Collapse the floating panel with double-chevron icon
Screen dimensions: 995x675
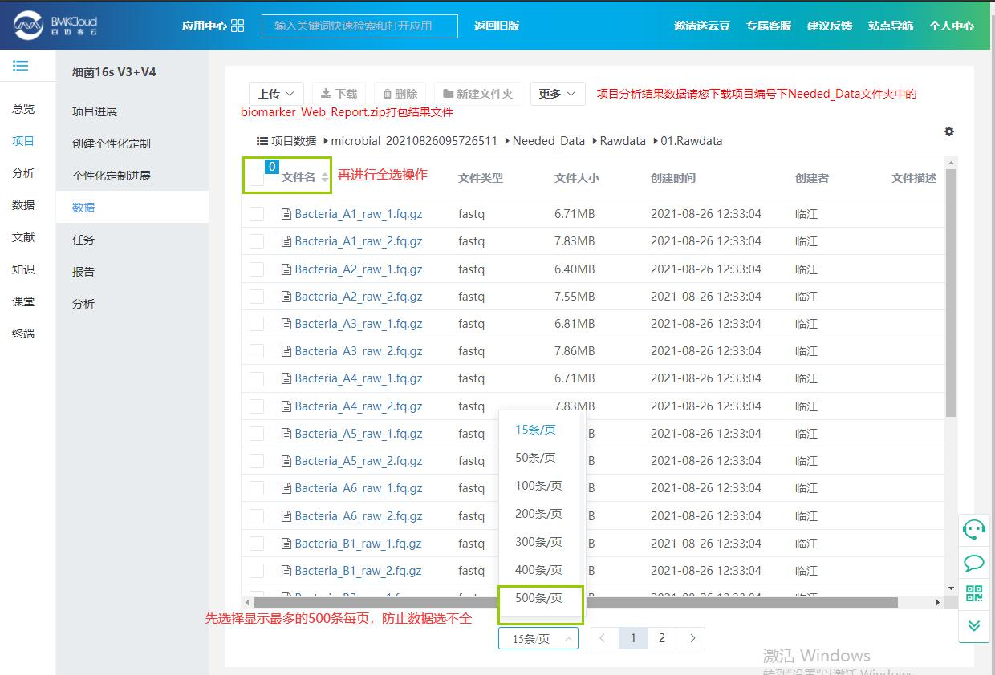[x=974, y=625]
